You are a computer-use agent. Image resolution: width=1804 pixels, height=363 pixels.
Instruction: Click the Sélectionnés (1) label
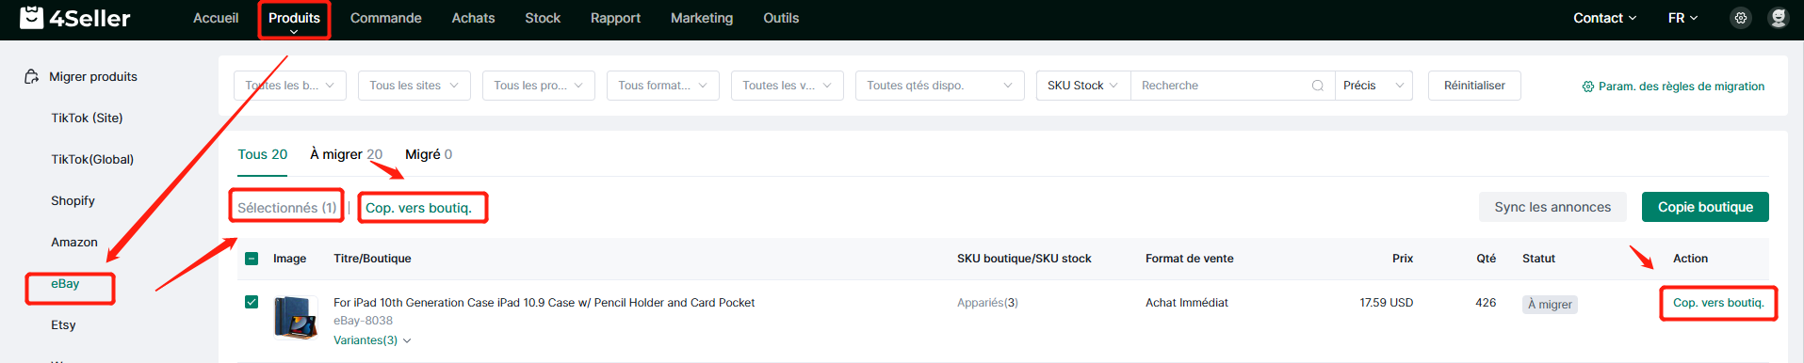pyautogui.click(x=286, y=208)
